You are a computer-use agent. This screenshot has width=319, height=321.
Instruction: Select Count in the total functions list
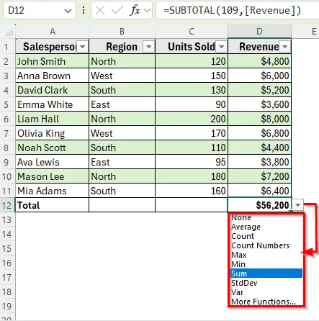pos(266,236)
